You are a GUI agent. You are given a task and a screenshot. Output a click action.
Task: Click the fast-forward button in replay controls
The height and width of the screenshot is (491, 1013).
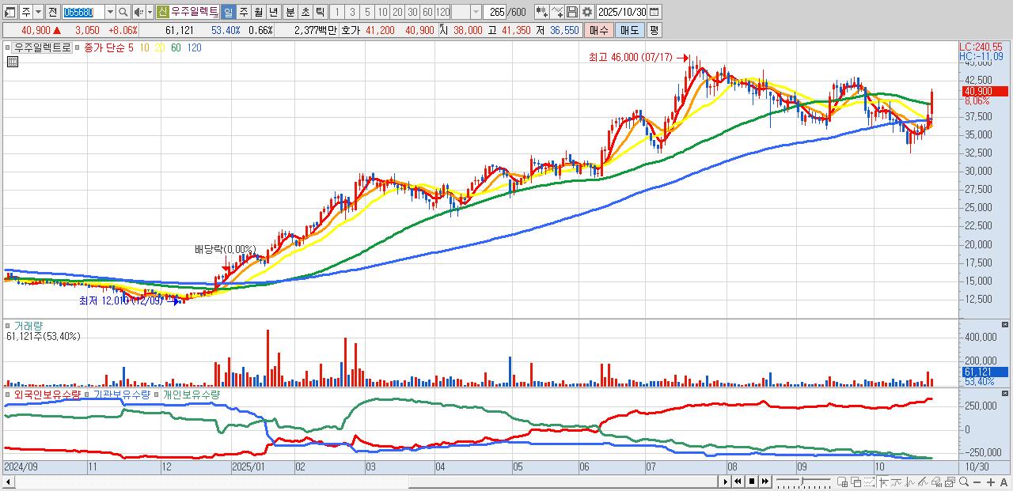tap(765, 482)
